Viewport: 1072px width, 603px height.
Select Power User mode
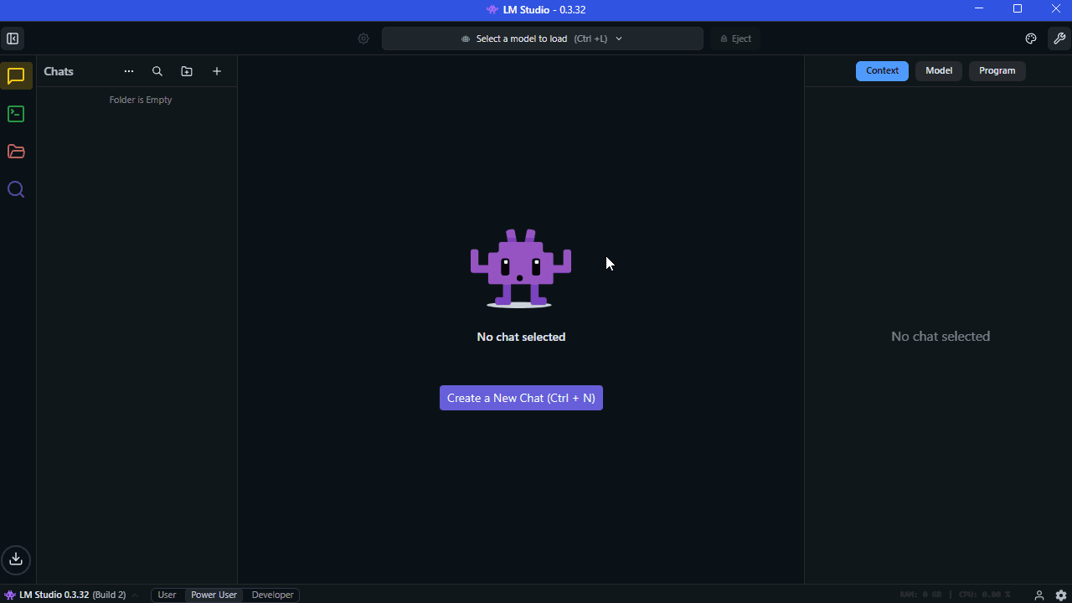[x=214, y=595]
